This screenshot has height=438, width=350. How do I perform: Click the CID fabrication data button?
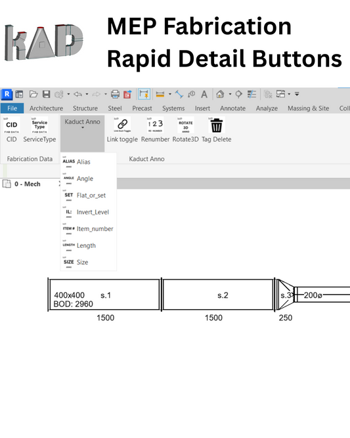[11, 130]
